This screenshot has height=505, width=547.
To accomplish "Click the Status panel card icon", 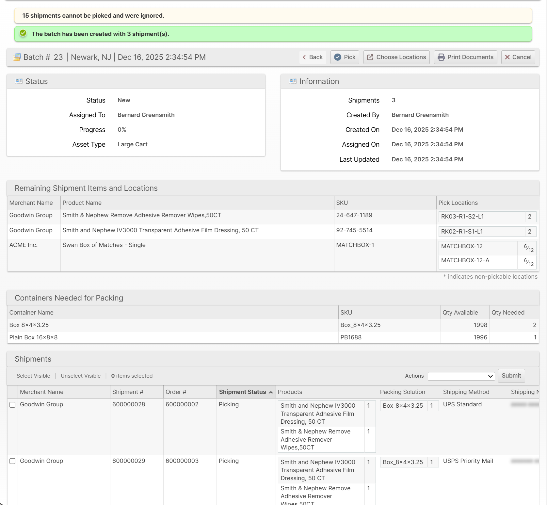I will point(19,81).
